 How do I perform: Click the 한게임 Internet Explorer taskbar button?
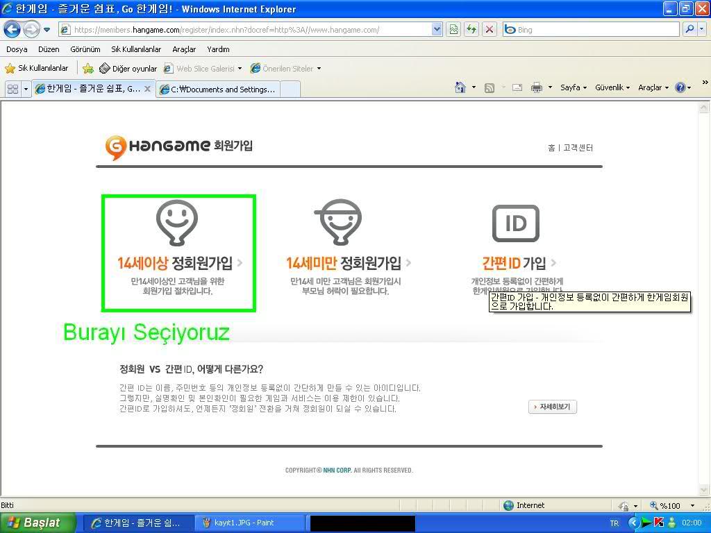[x=138, y=523]
